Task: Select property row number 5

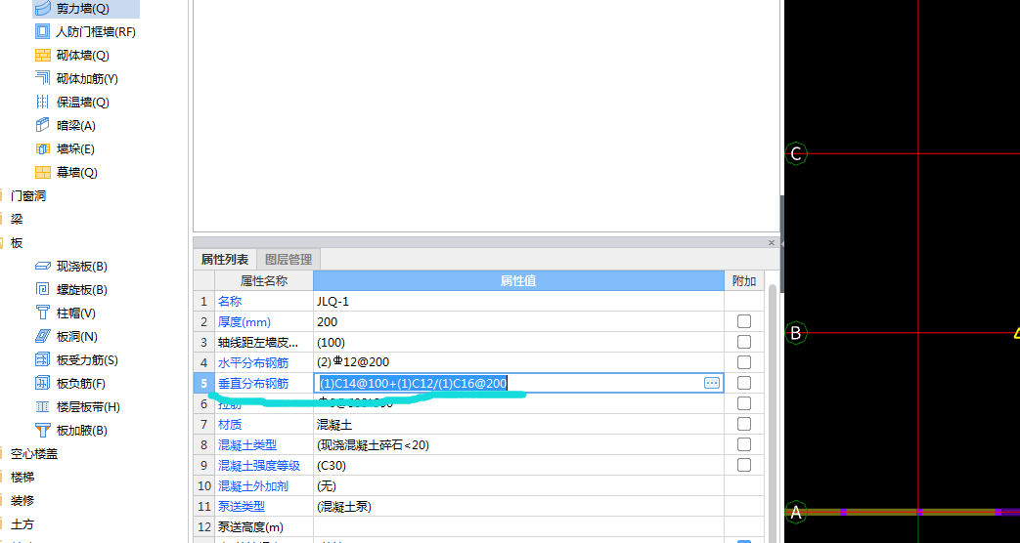Action: pyautogui.click(x=203, y=383)
